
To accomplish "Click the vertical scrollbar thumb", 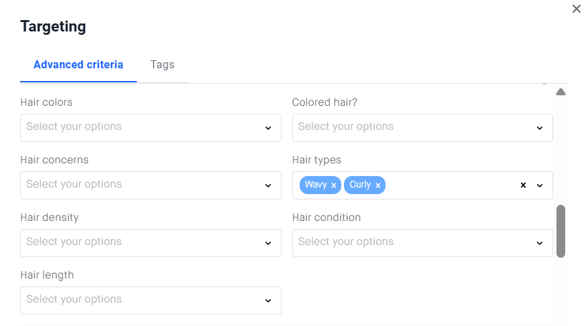I will click(561, 231).
